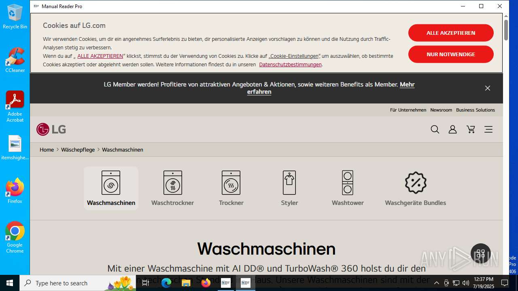Click the LG logo
The image size is (518, 291).
tap(51, 129)
